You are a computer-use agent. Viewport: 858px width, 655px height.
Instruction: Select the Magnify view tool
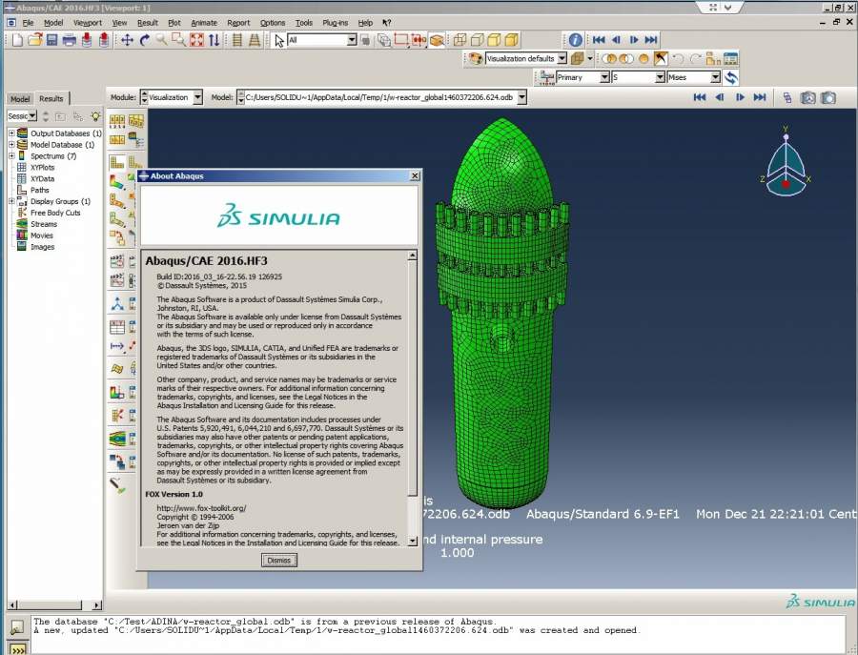[161, 40]
